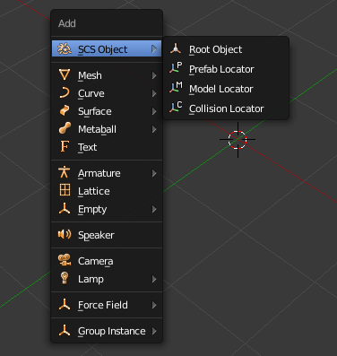Select the Surface menu entry

[107, 111]
